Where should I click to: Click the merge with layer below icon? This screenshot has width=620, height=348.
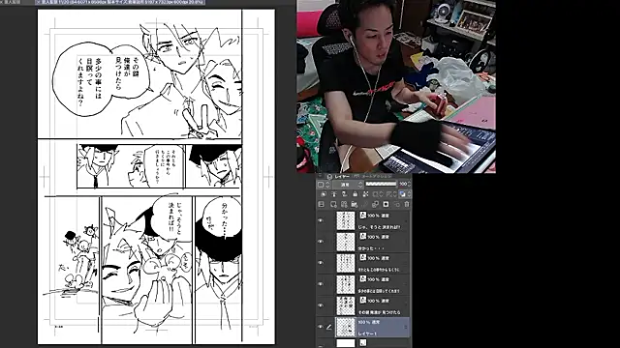pos(375,204)
